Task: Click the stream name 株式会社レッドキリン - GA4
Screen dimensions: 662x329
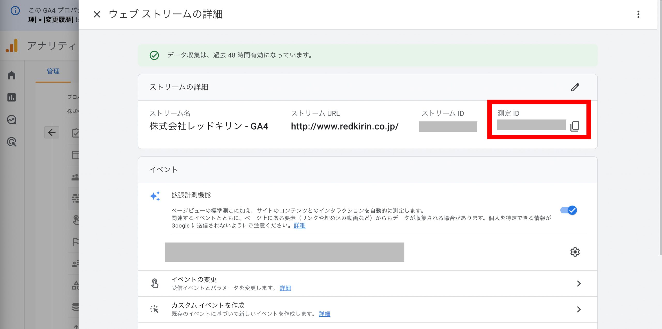Action: tap(209, 126)
